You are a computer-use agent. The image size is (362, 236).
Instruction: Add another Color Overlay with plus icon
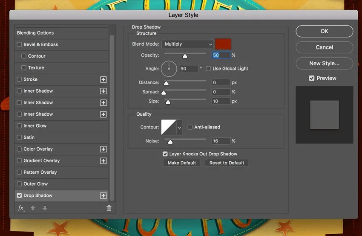tap(103, 149)
